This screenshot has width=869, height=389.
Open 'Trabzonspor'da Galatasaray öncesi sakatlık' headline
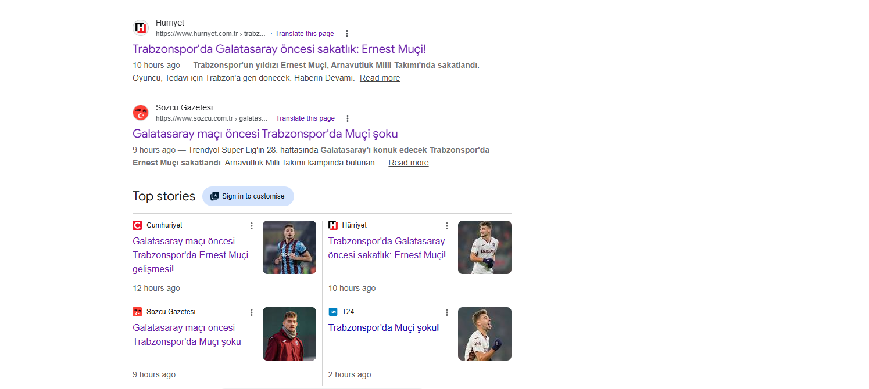pyautogui.click(x=279, y=49)
